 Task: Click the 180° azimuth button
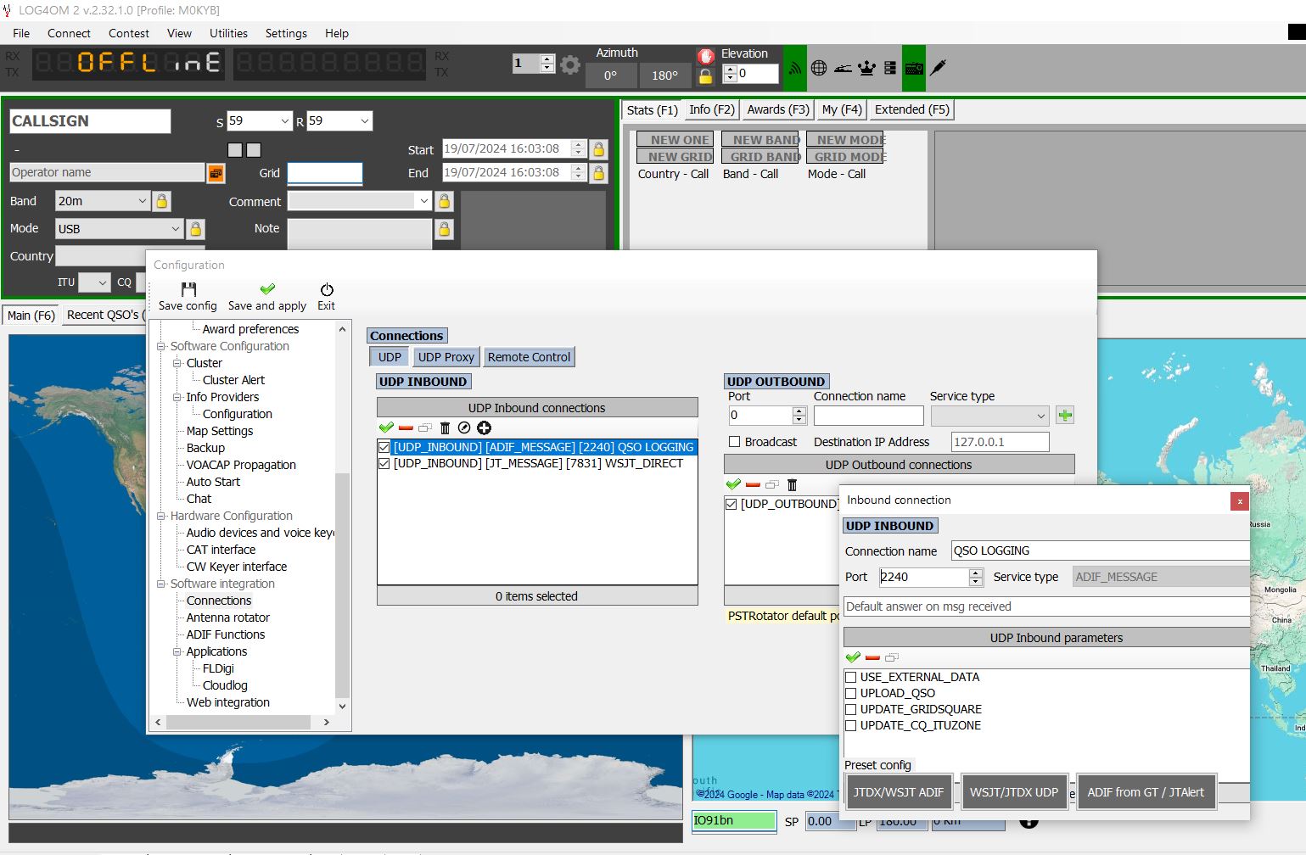point(664,75)
